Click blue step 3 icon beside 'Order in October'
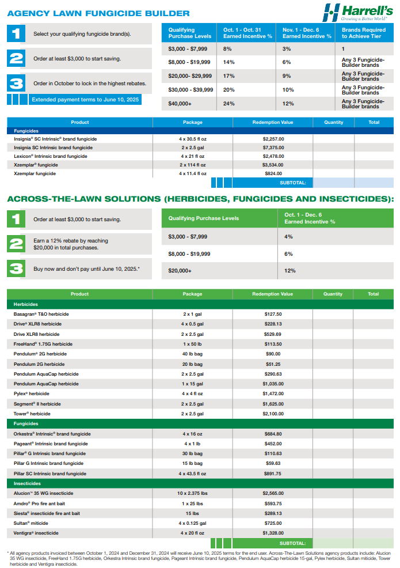 coord(16,84)
